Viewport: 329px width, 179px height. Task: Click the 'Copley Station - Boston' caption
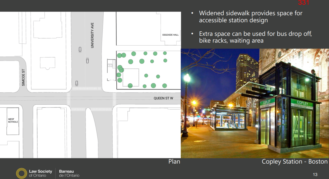[x=295, y=162]
